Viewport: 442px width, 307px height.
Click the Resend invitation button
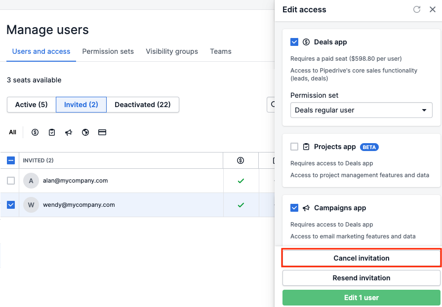click(361, 278)
